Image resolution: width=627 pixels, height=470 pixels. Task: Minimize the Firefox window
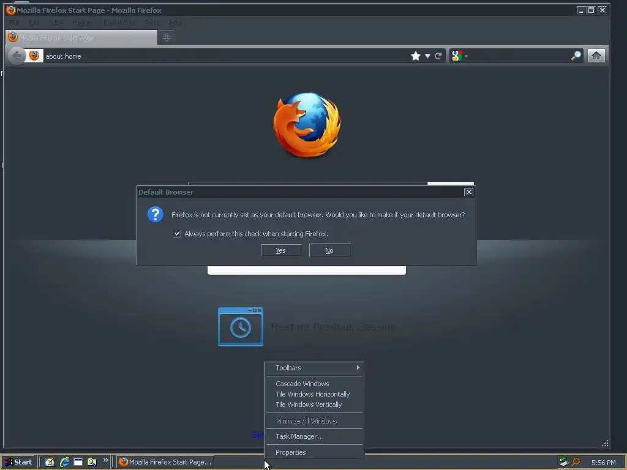pyautogui.click(x=580, y=10)
